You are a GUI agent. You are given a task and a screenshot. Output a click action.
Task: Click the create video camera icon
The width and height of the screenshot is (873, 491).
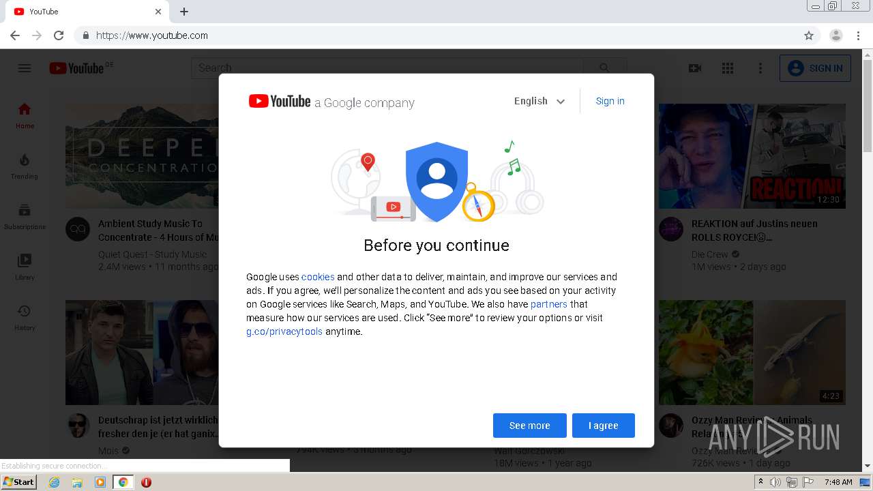(695, 68)
